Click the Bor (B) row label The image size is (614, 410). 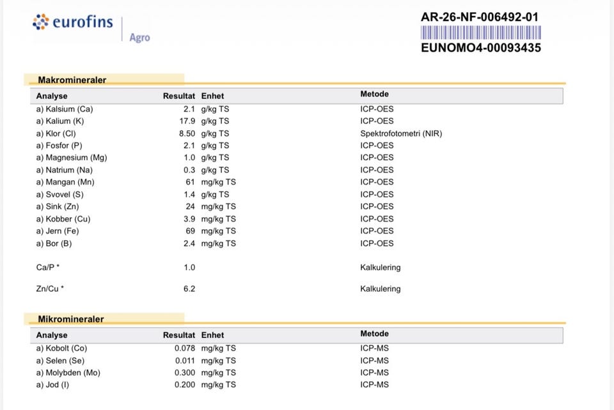[54, 243]
